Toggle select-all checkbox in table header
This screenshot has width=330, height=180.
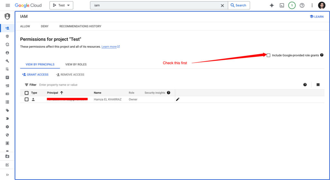point(27,93)
